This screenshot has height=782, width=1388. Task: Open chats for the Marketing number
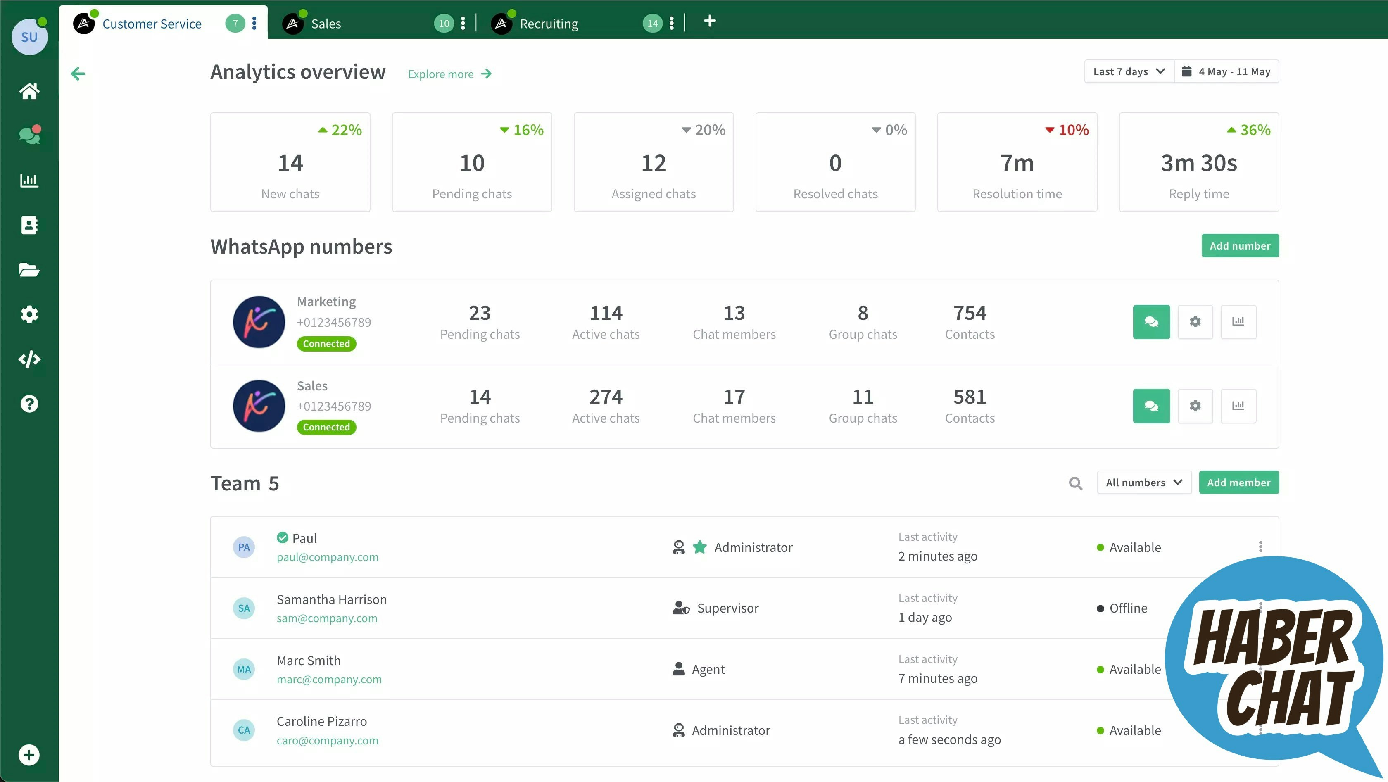[1151, 322]
